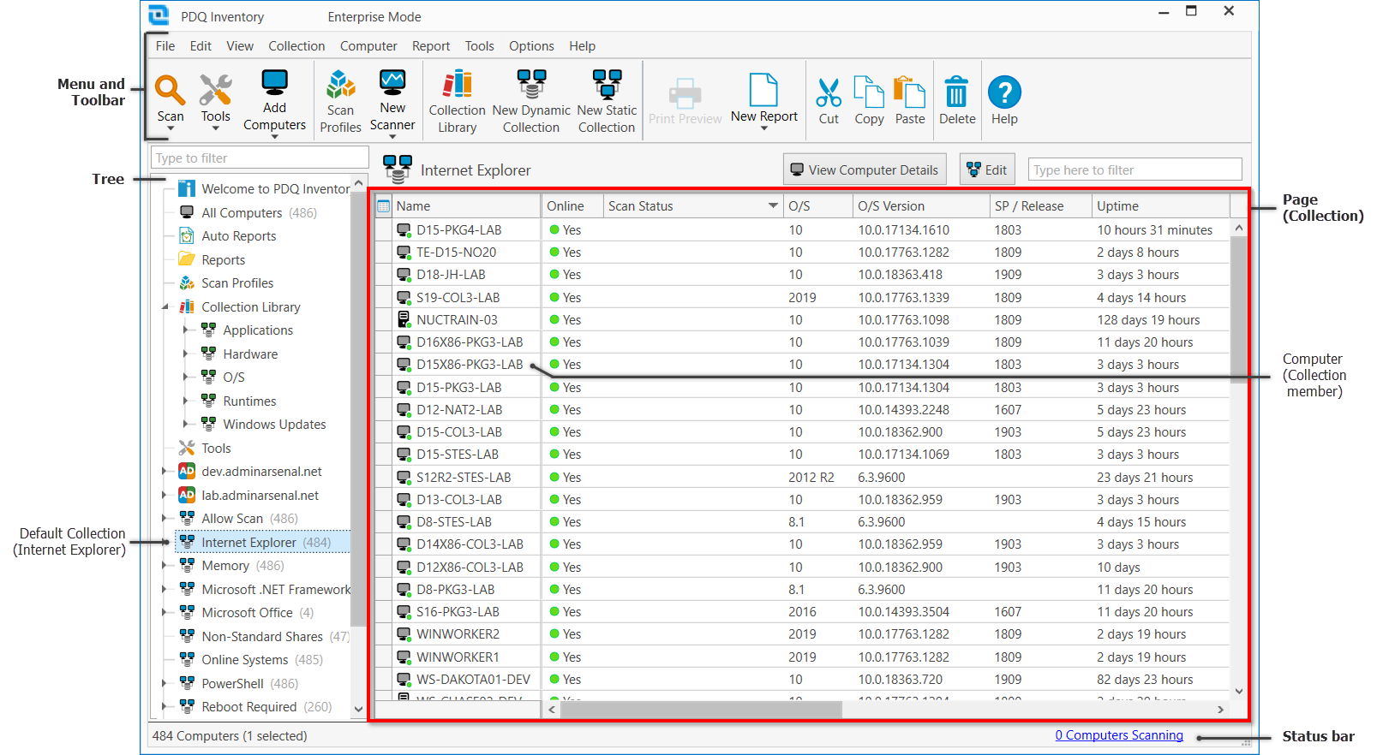Open the Collection menu
The width and height of the screenshot is (1377, 755).
[x=296, y=46]
